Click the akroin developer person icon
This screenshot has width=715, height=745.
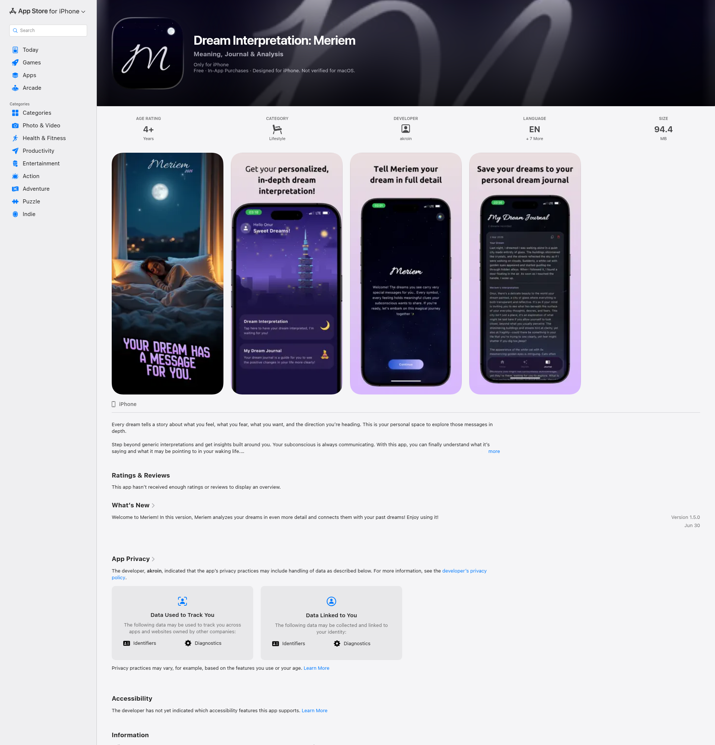[406, 129]
